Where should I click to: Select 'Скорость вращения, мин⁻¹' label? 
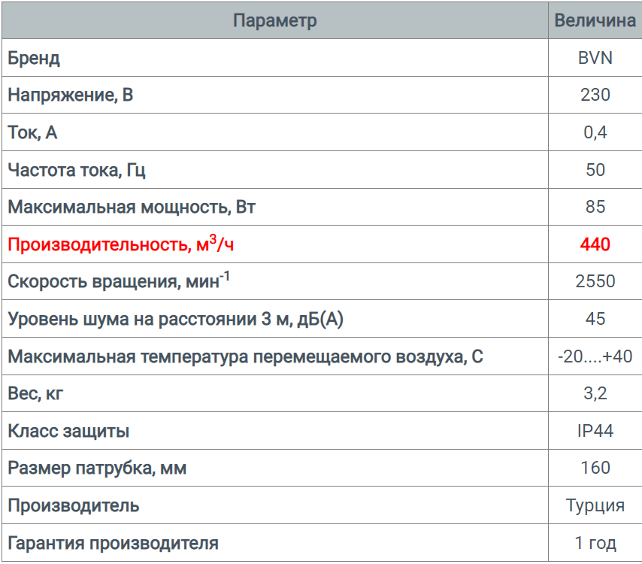[x=119, y=280]
